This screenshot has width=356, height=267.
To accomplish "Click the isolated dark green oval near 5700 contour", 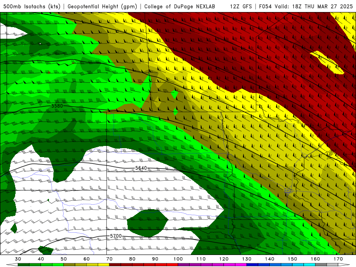I will (x=148, y=223).
